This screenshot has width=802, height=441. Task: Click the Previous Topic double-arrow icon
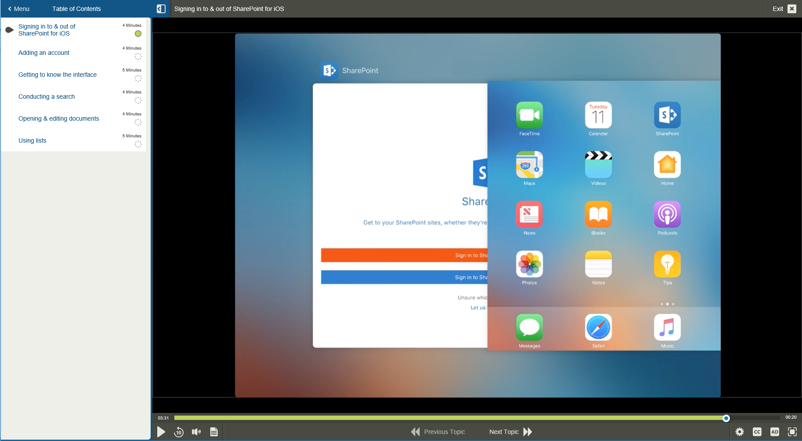414,431
